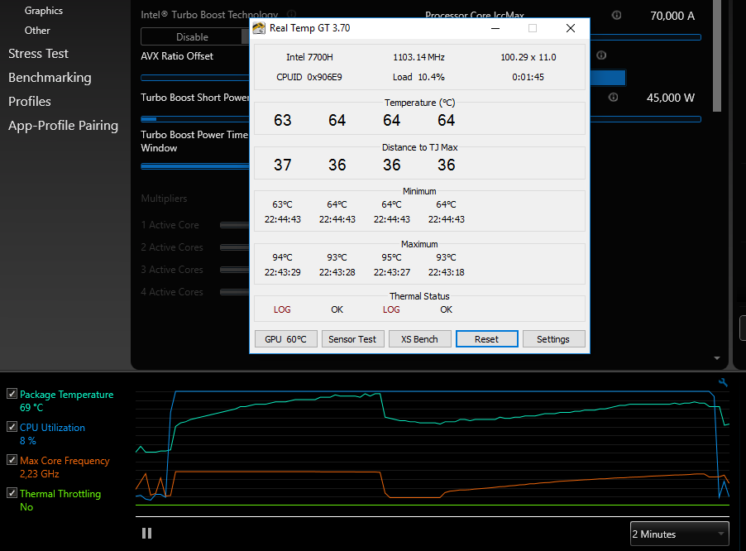Click the info icon right of AVX Ratio Offset row
Viewport: 746px width, 551px height.
pos(601,55)
